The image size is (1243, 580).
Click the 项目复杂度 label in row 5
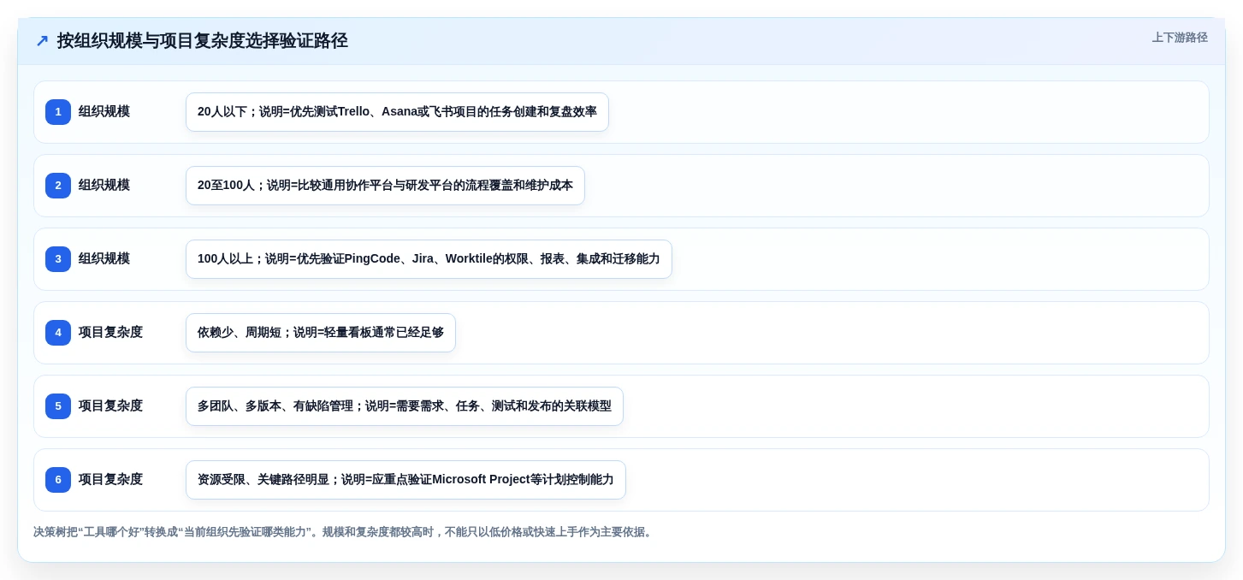point(110,406)
